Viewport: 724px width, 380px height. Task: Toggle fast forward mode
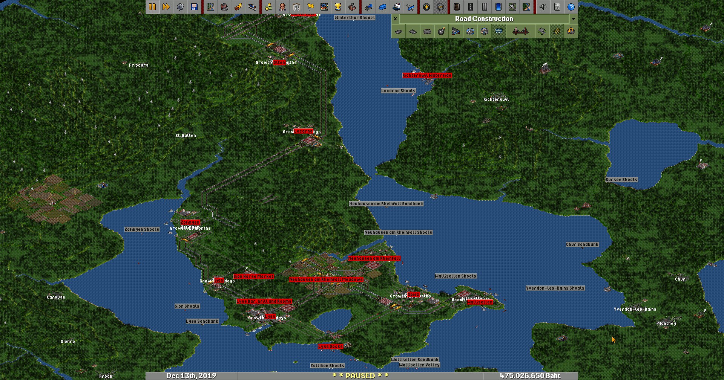click(x=166, y=7)
